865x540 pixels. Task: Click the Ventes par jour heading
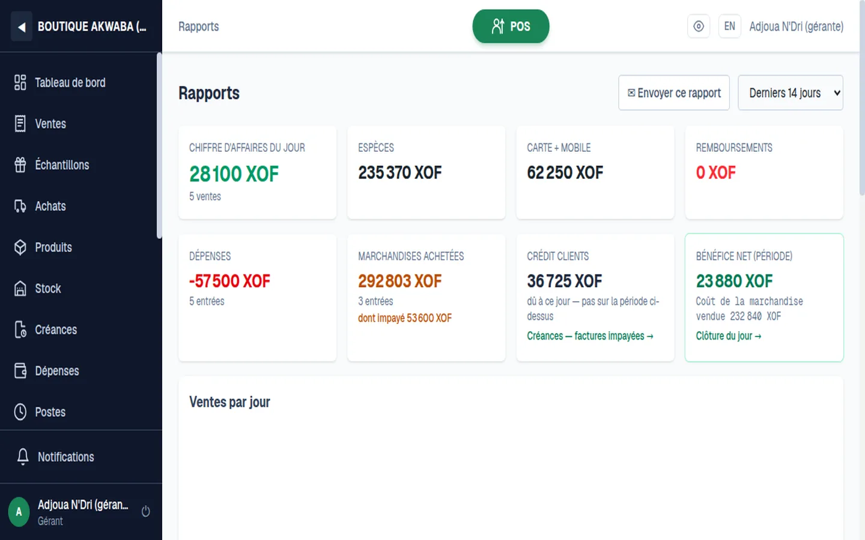pos(229,402)
